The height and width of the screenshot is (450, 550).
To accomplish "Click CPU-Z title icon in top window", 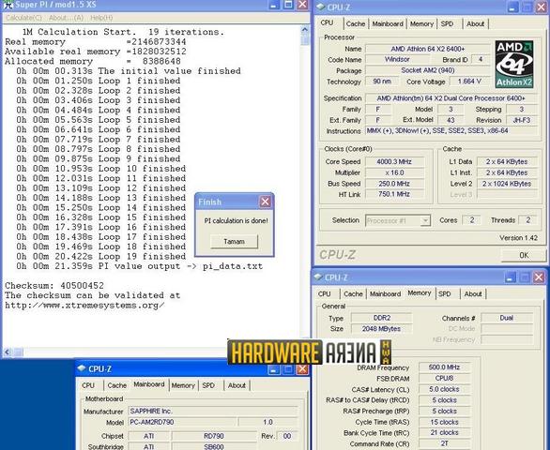I will 321,7.
